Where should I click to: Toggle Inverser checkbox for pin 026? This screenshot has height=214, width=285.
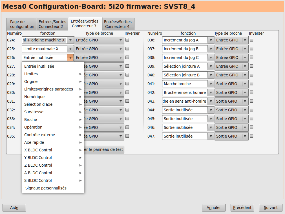[127, 57]
